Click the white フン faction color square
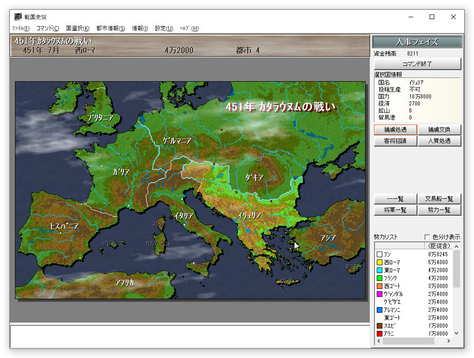Image resolution: width=474 pixels, height=358 pixels. (x=379, y=254)
